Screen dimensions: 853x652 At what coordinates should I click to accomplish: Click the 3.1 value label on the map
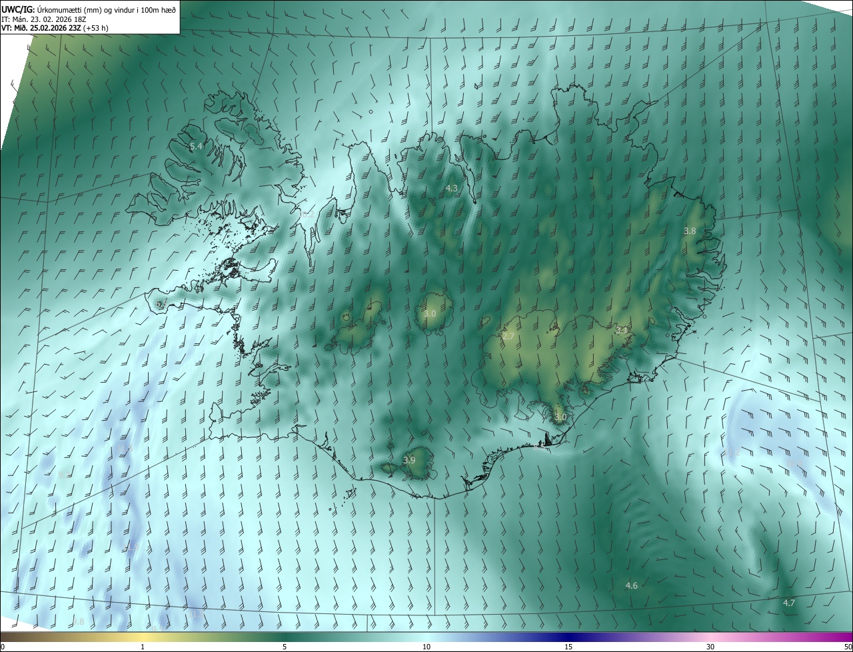621,330
